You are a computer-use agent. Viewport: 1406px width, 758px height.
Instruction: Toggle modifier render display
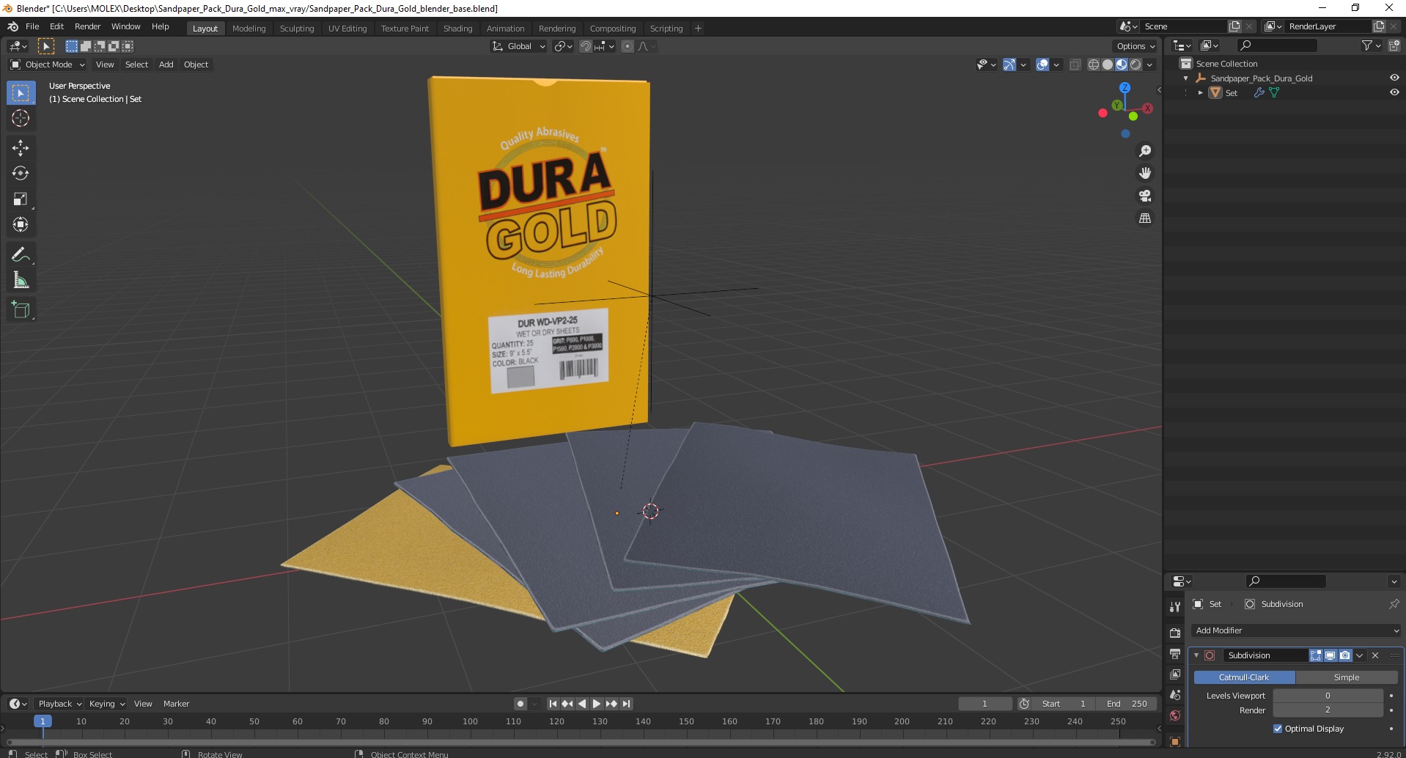(1344, 655)
